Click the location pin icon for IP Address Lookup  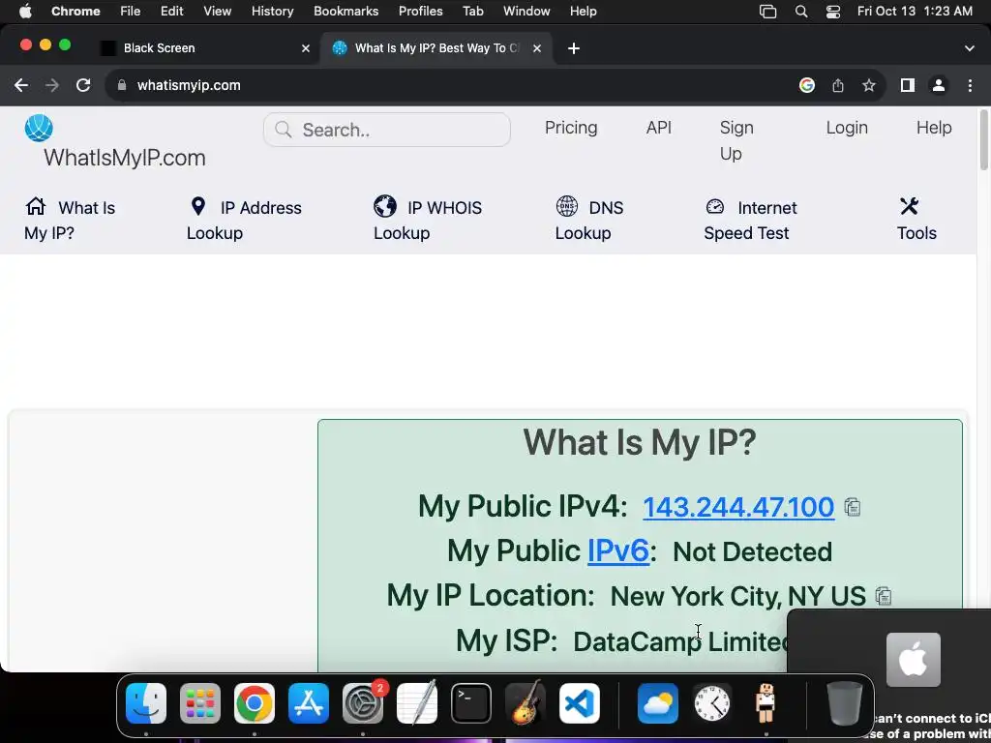(x=197, y=206)
